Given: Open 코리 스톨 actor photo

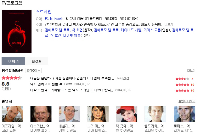Looking at the screenshot, I should pyautogui.click(x=12, y=114).
